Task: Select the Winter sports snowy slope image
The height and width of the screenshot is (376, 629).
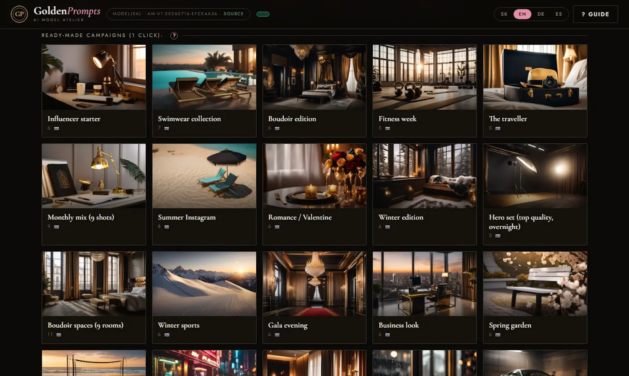Action: (204, 284)
